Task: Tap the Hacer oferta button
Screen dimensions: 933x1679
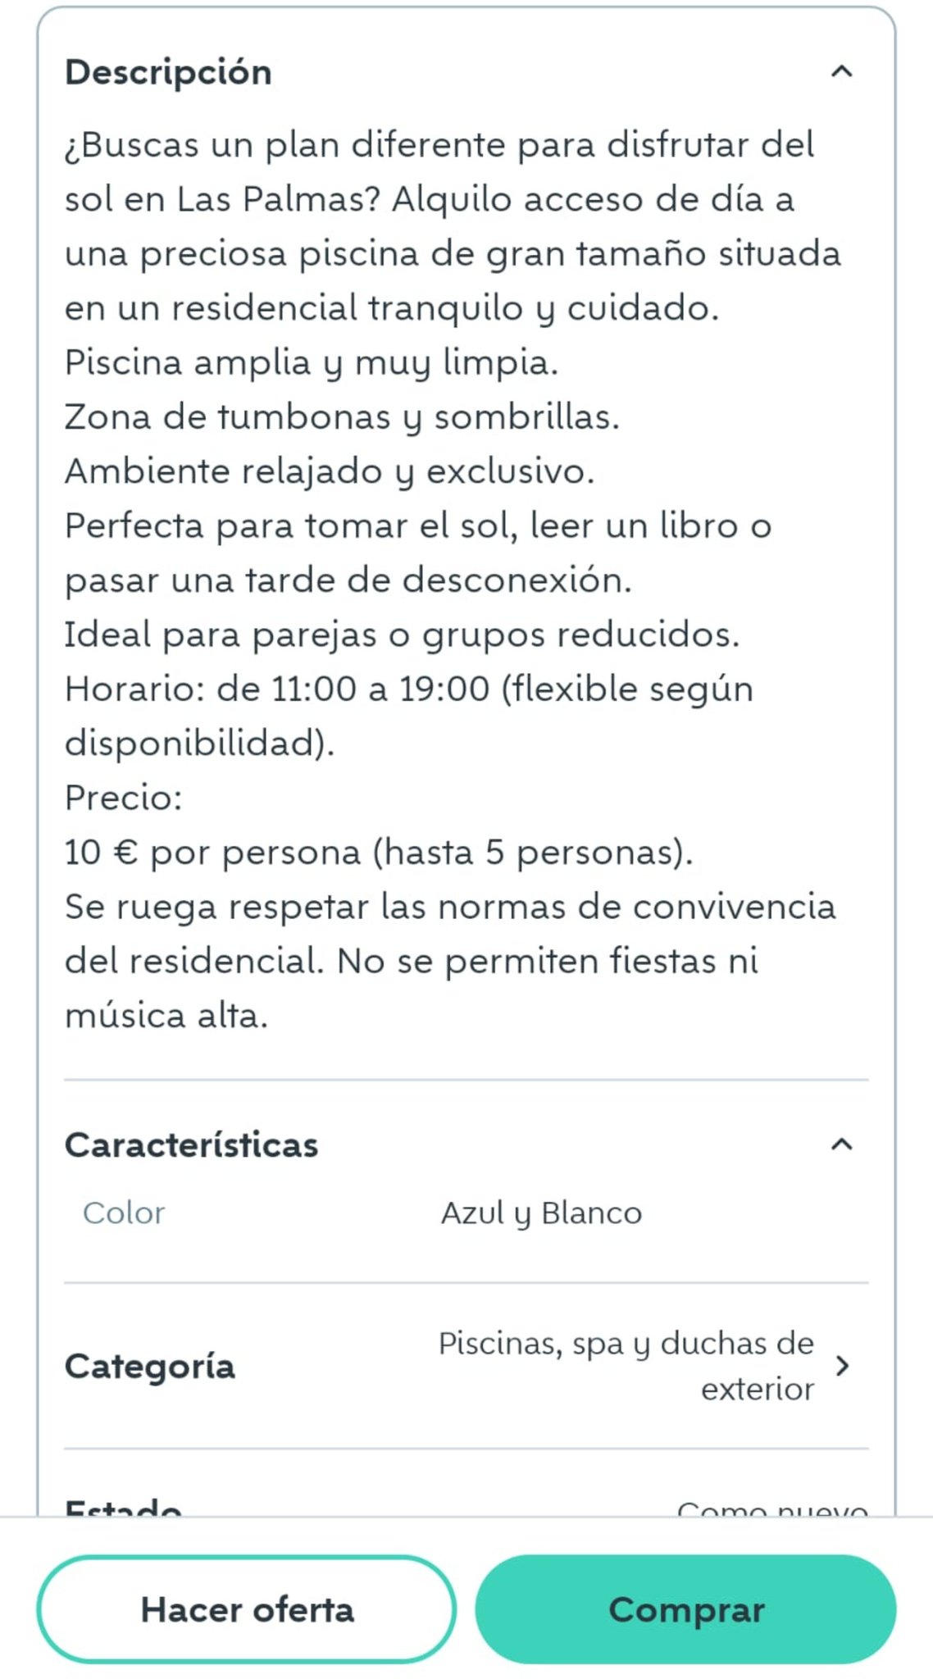Action: coord(247,1609)
